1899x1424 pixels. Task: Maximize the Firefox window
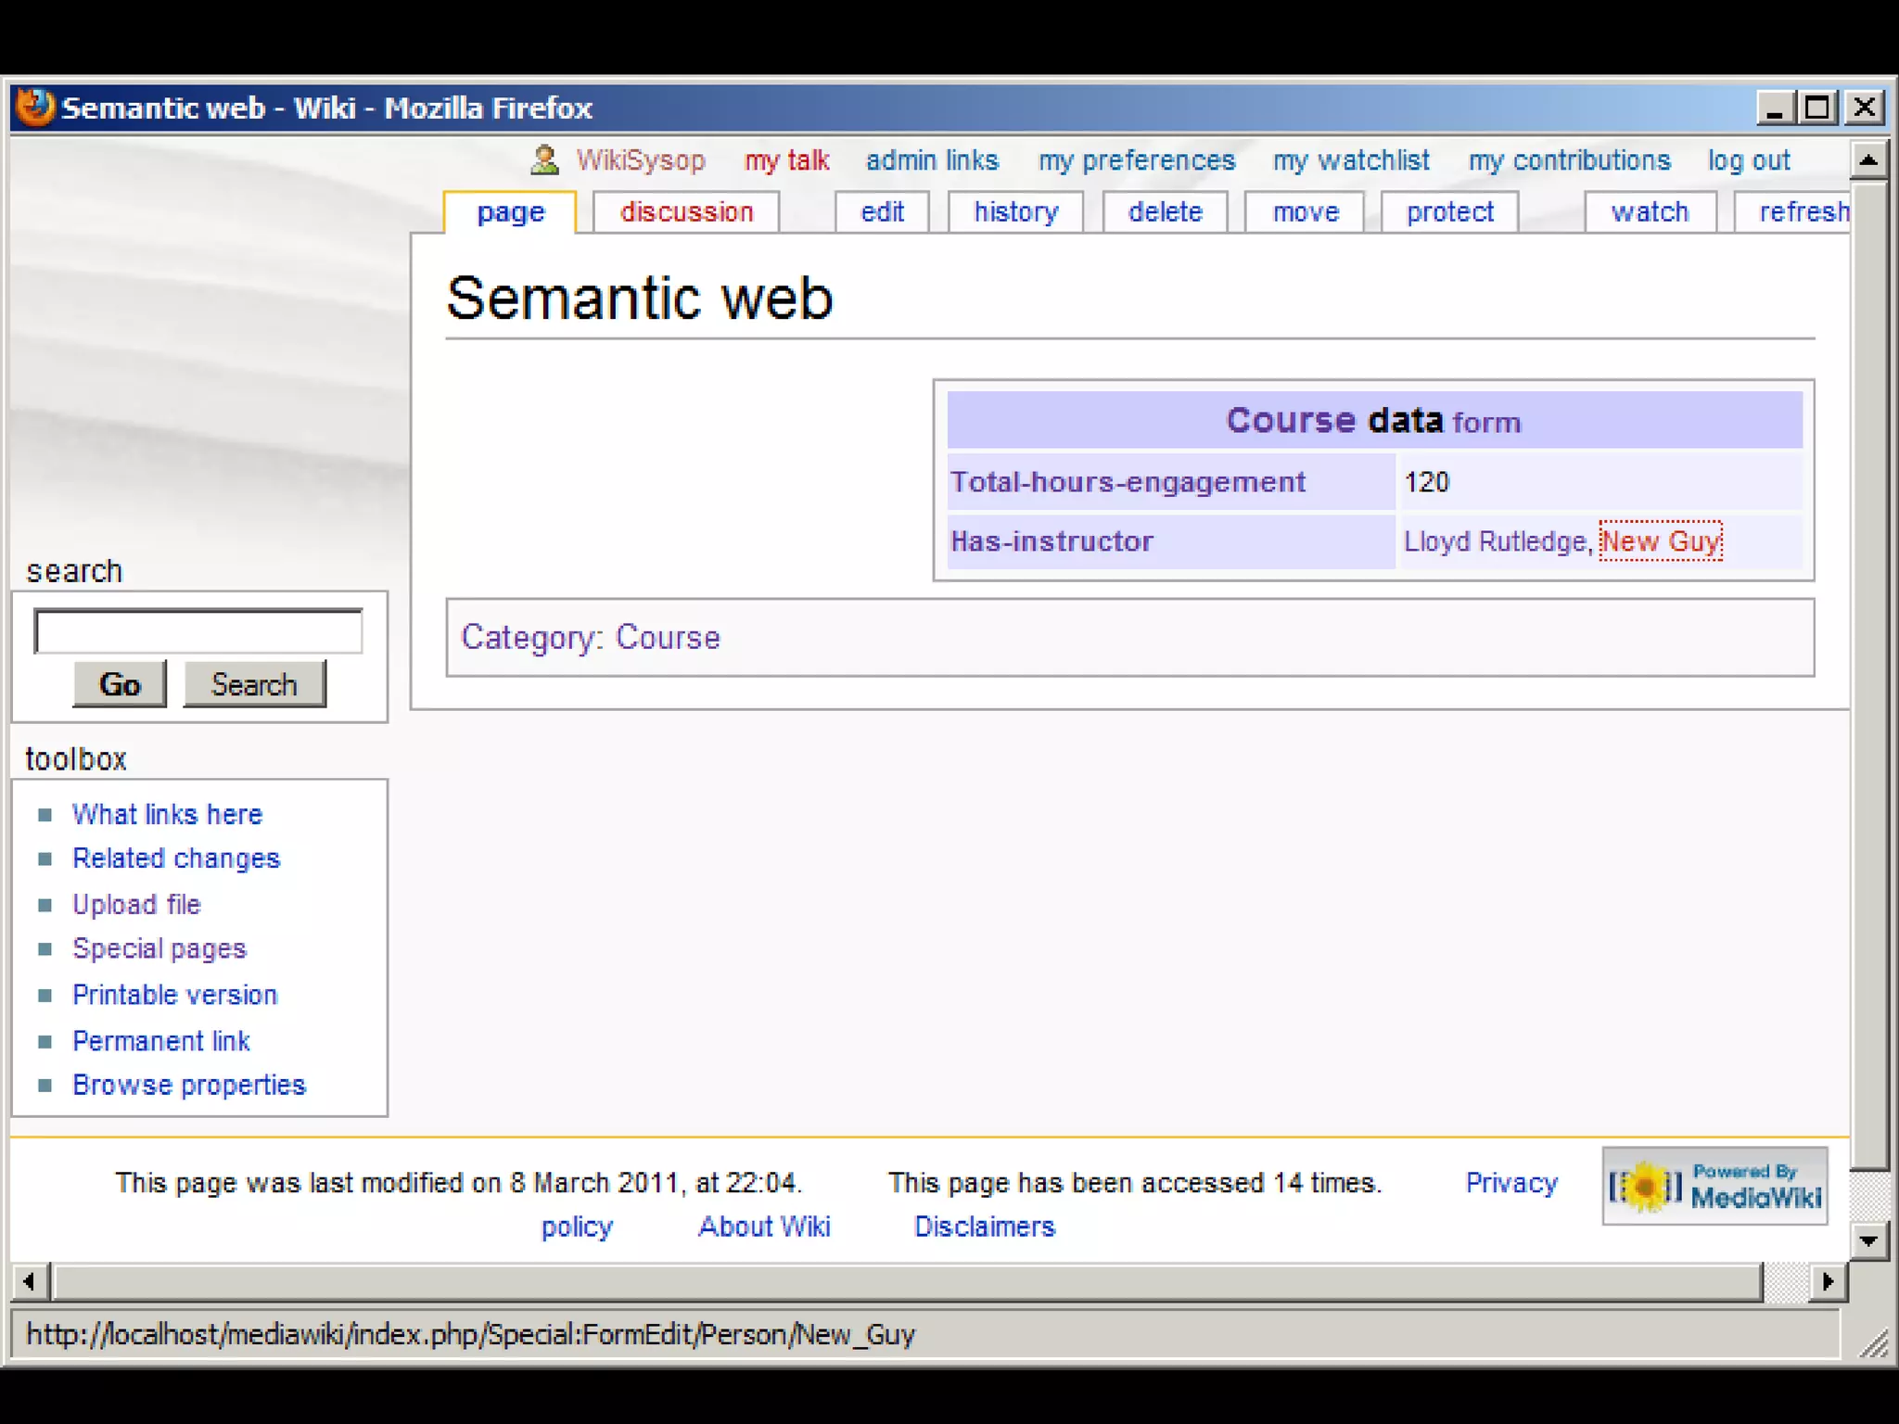(1817, 108)
